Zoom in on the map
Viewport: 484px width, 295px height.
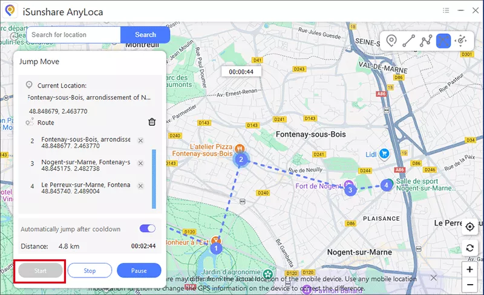[x=469, y=269]
